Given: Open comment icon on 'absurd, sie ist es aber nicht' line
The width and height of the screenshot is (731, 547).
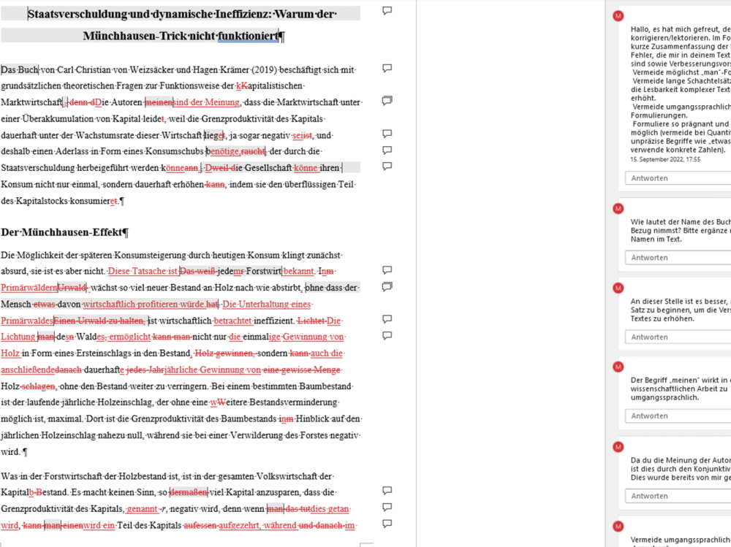Looking at the screenshot, I should (387, 270).
